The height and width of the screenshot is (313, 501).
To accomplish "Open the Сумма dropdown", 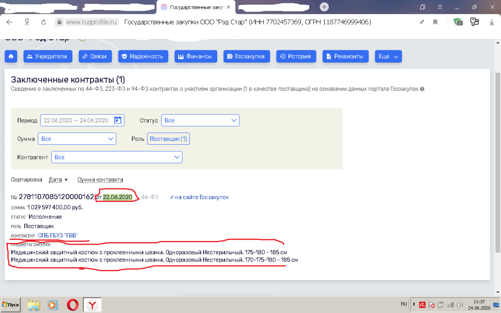I will pyautogui.click(x=77, y=139).
